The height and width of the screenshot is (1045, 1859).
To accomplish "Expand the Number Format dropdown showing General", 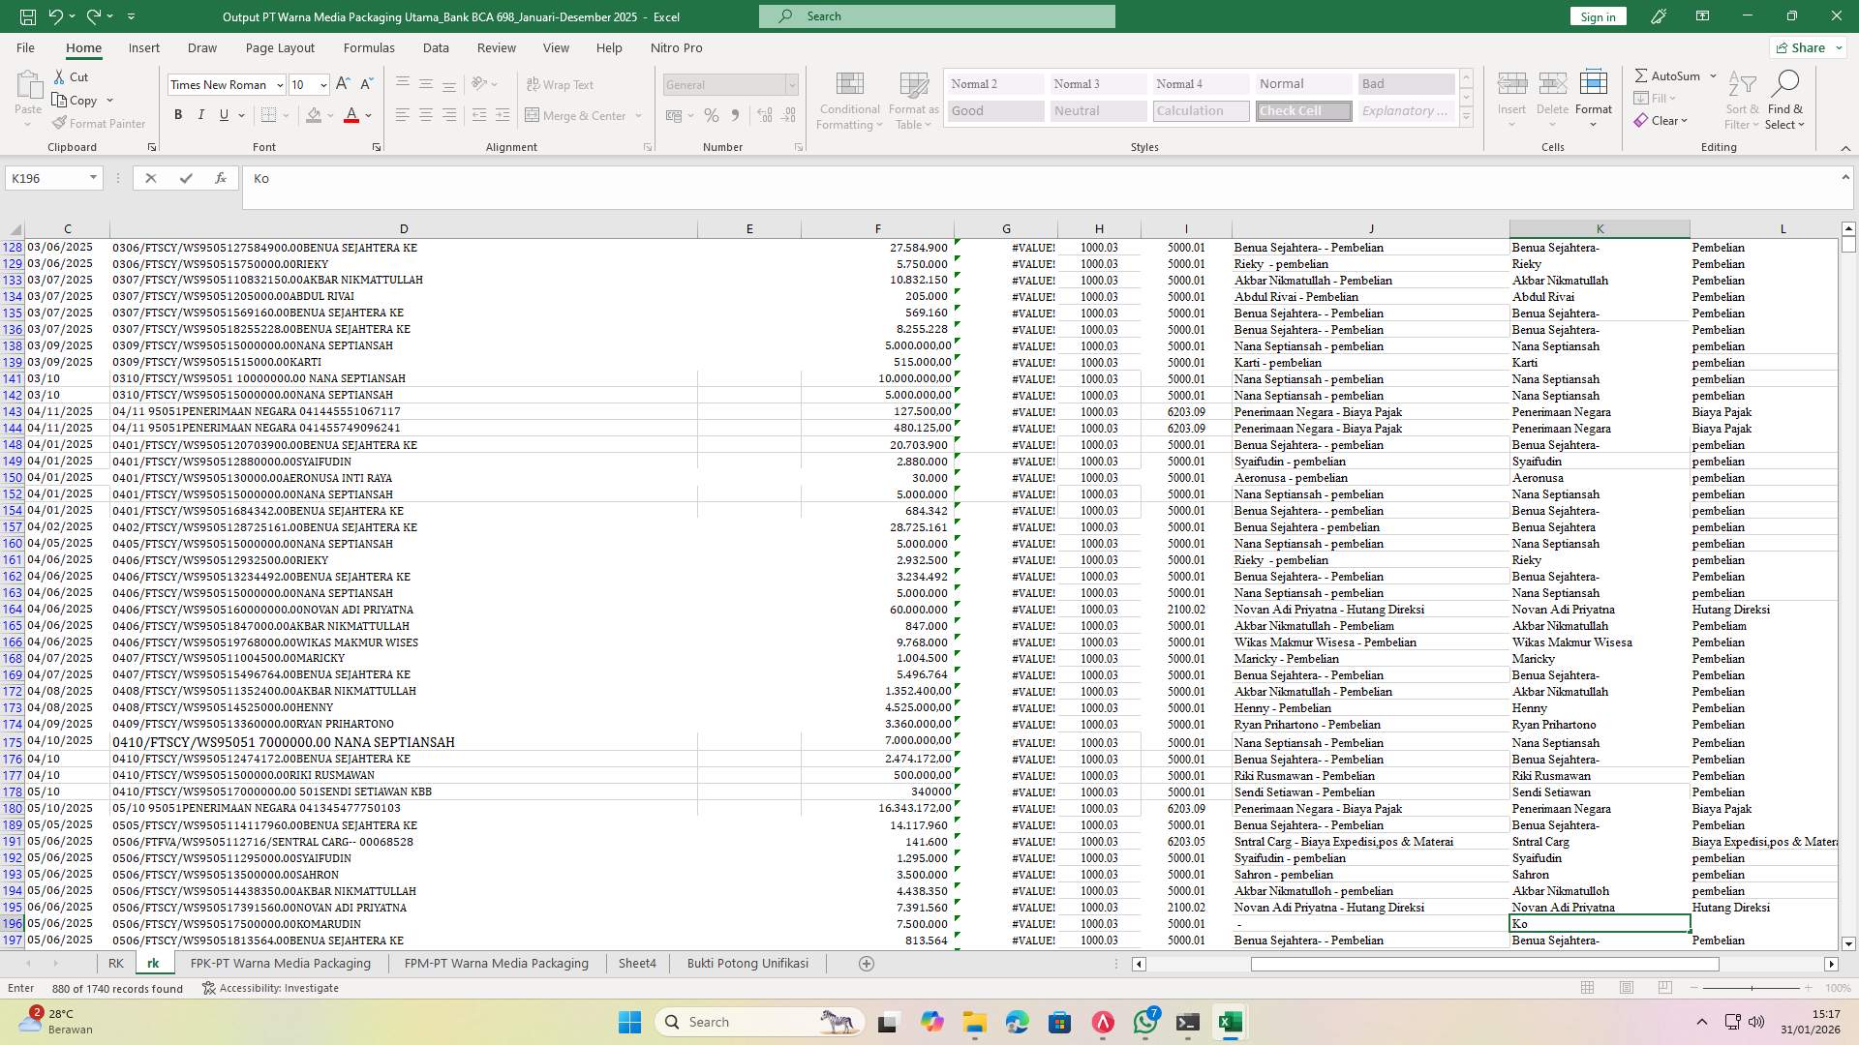I will pyautogui.click(x=792, y=85).
